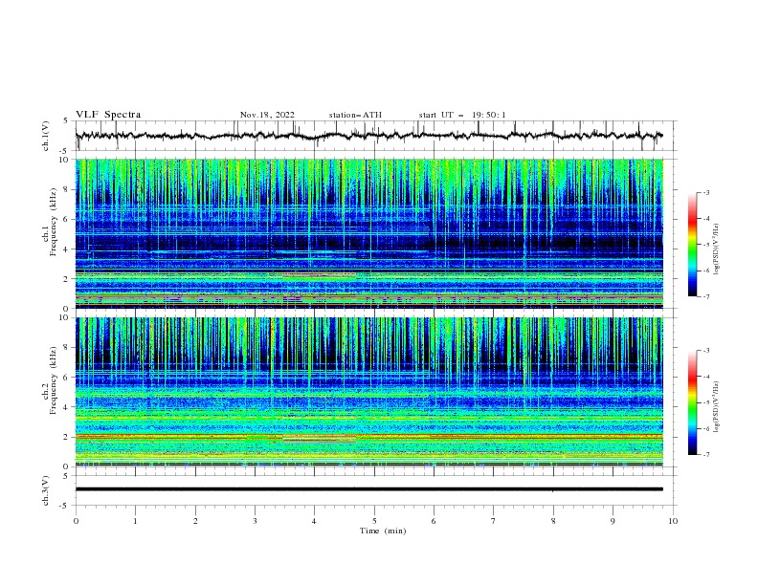This screenshot has height=585, width=758.
Task: Click the 'start UT = 19:50:1' text
Action: [462, 115]
